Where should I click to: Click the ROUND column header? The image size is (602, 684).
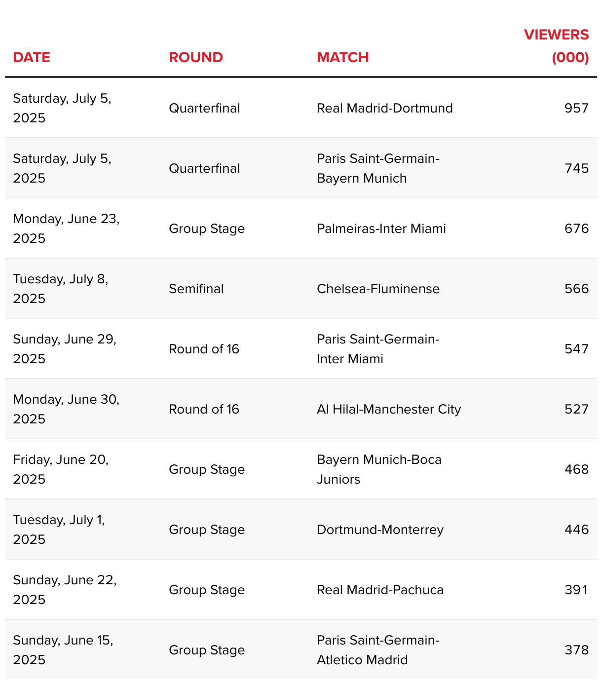click(196, 57)
